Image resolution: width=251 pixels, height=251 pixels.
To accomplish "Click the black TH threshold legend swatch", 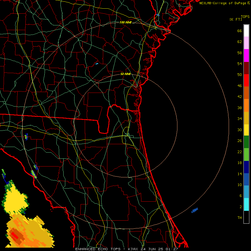I will click(x=246, y=217).
